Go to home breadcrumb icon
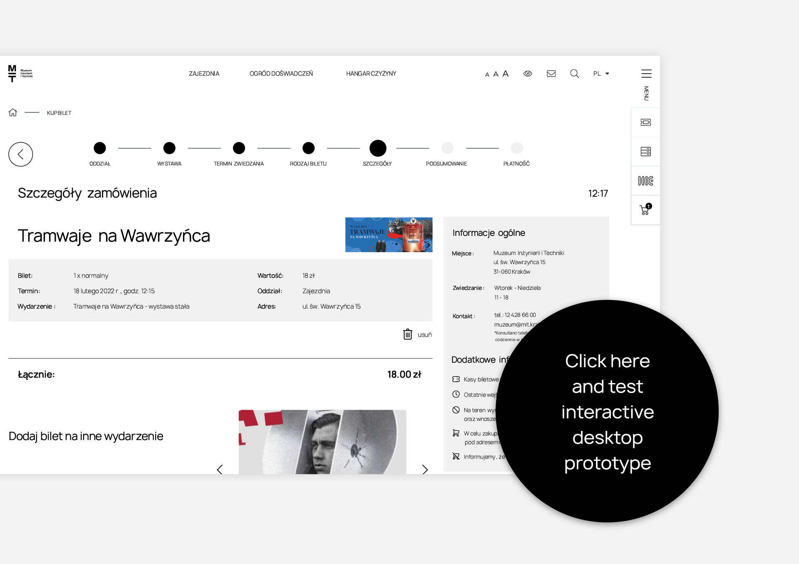The width and height of the screenshot is (799, 564). point(13,113)
